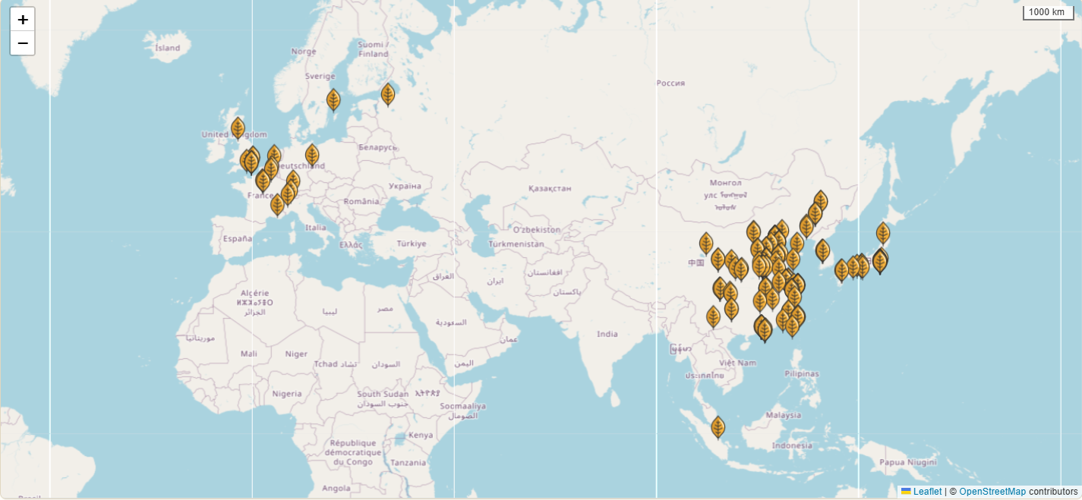Click the westernmost leaf marker in China

(706, 244)
